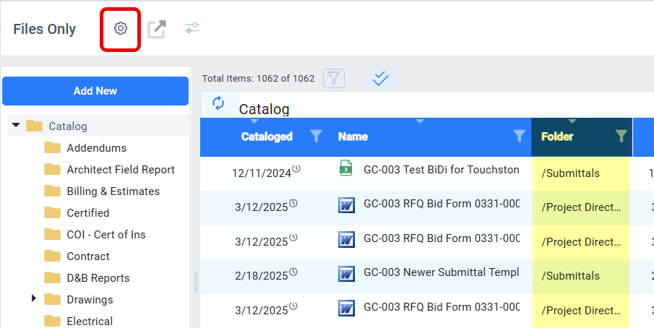This screenshot has height=328, width=654.
Task: Click the Excel file icon for GC-003 Test BiDi
Action: pos(345,168)
